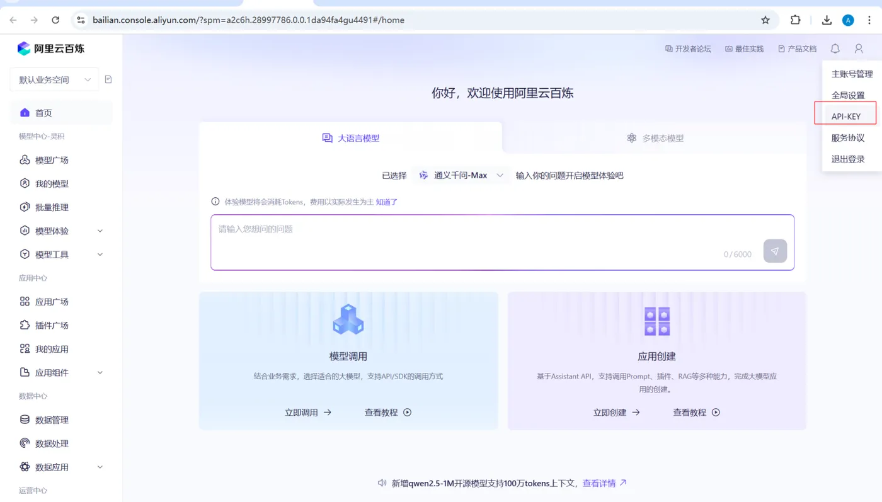Viewport: 882px width, 502px height.
Task: Choose API-KEY in the account menu
Action: coord(846,117)
